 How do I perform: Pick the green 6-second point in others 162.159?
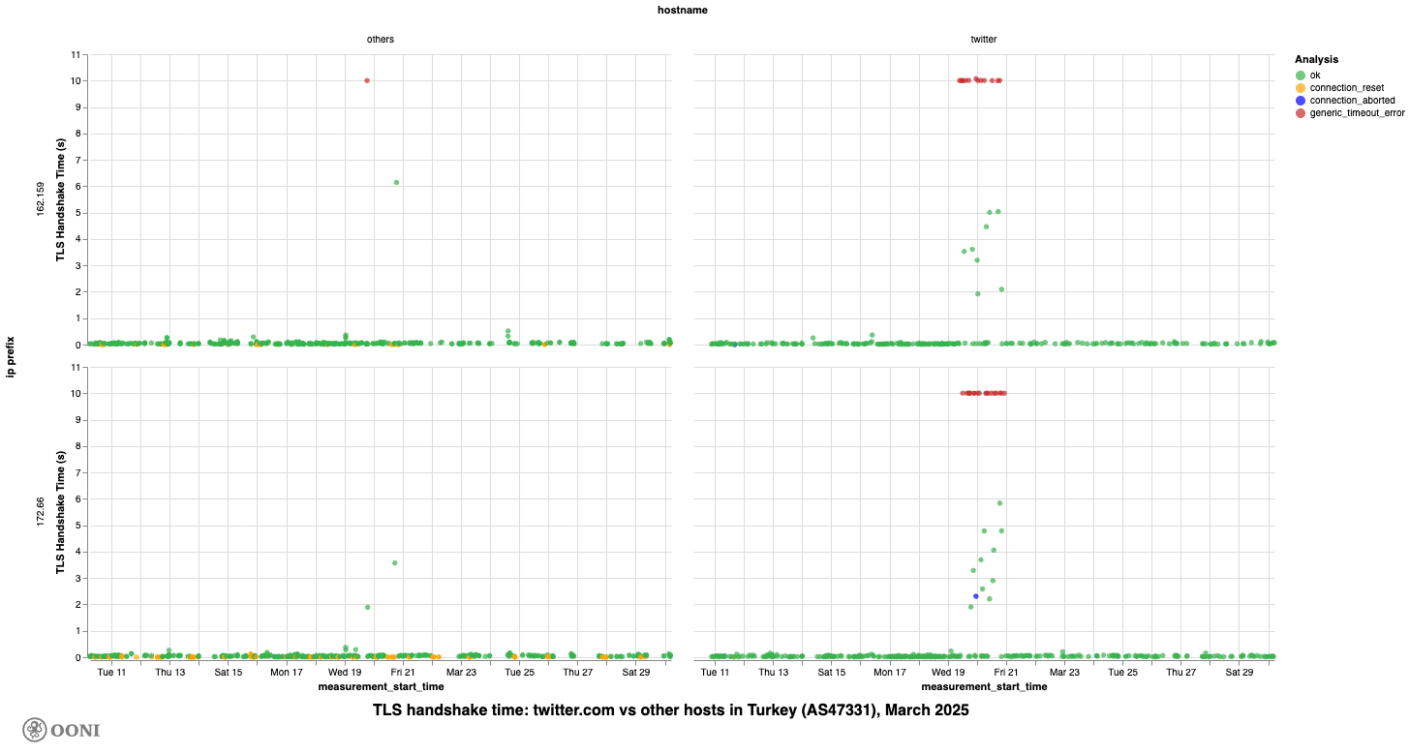pos(397,182)
